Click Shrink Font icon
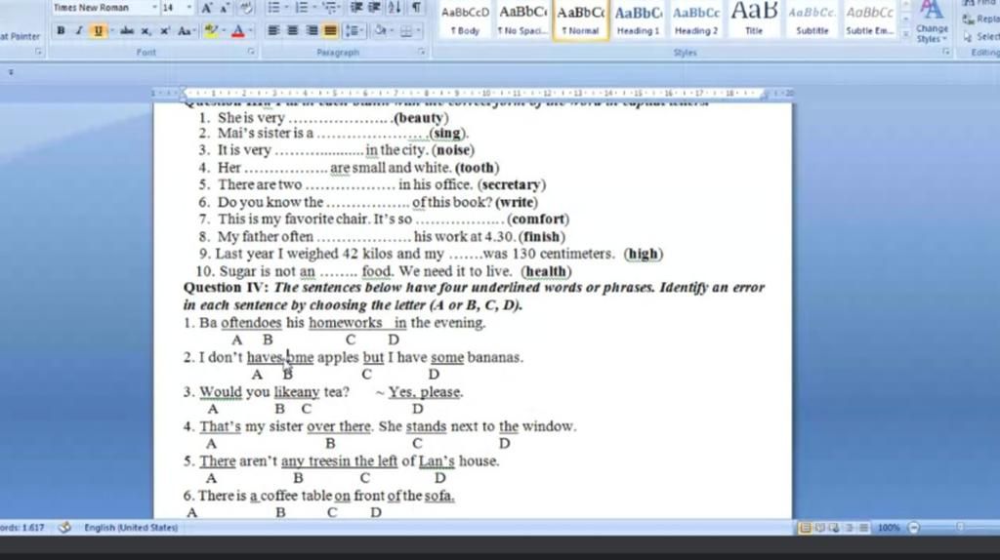1000x560 pixels. pyautogui.click(x=225, y=8)
